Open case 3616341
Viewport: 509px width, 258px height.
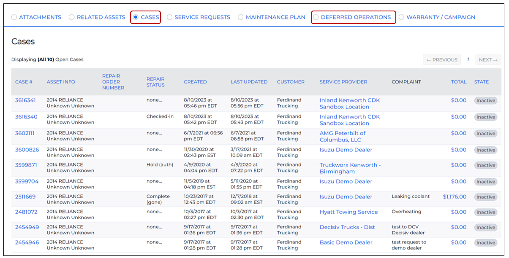coord(25,100)
